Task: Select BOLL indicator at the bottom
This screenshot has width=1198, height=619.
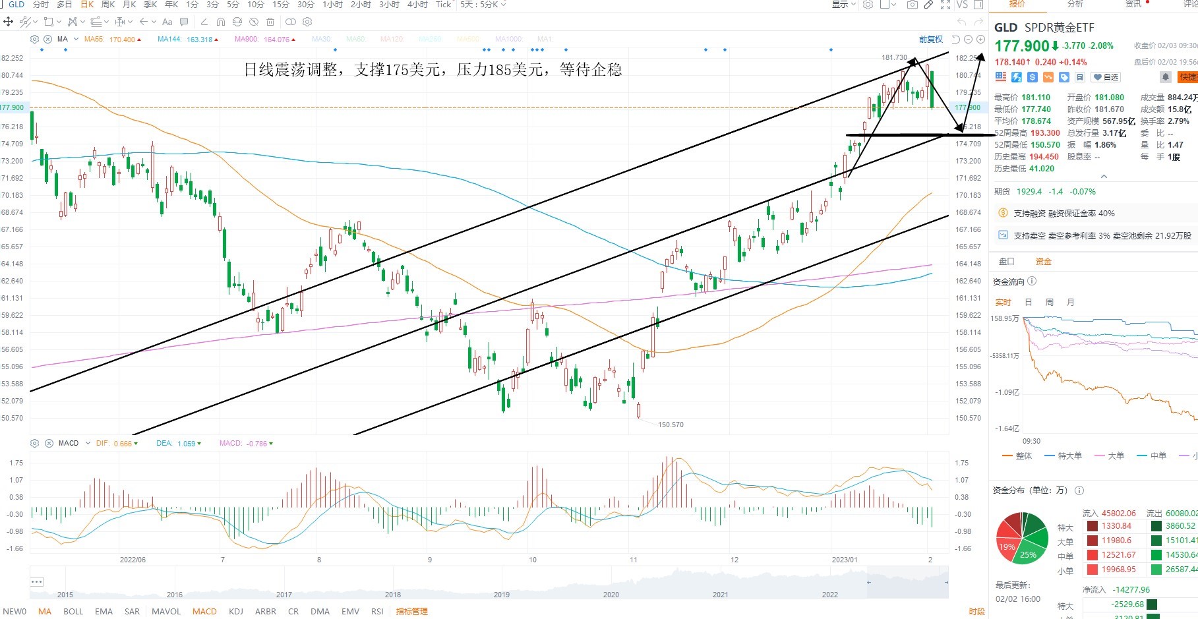Action: coord(73,611)
